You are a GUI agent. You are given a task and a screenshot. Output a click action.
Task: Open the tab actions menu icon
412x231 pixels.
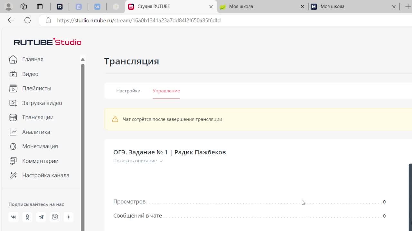(x=40, y=6)
